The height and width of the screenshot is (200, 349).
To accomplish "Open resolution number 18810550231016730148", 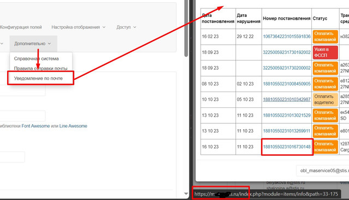I will point(287,147).
